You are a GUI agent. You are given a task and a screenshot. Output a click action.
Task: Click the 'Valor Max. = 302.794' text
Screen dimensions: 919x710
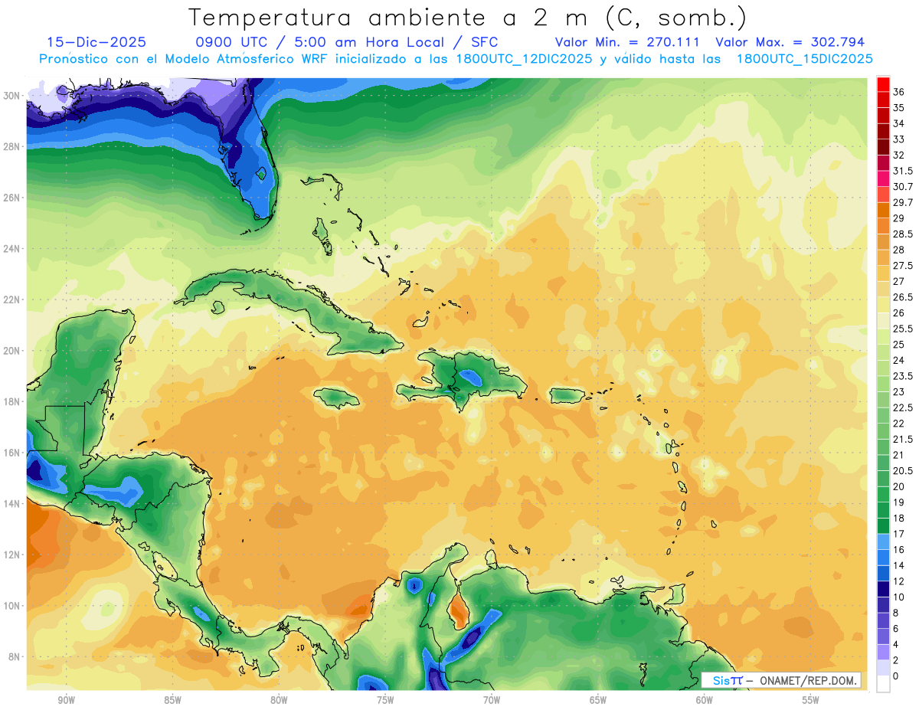pyautogui.click(x=790, y=42)
